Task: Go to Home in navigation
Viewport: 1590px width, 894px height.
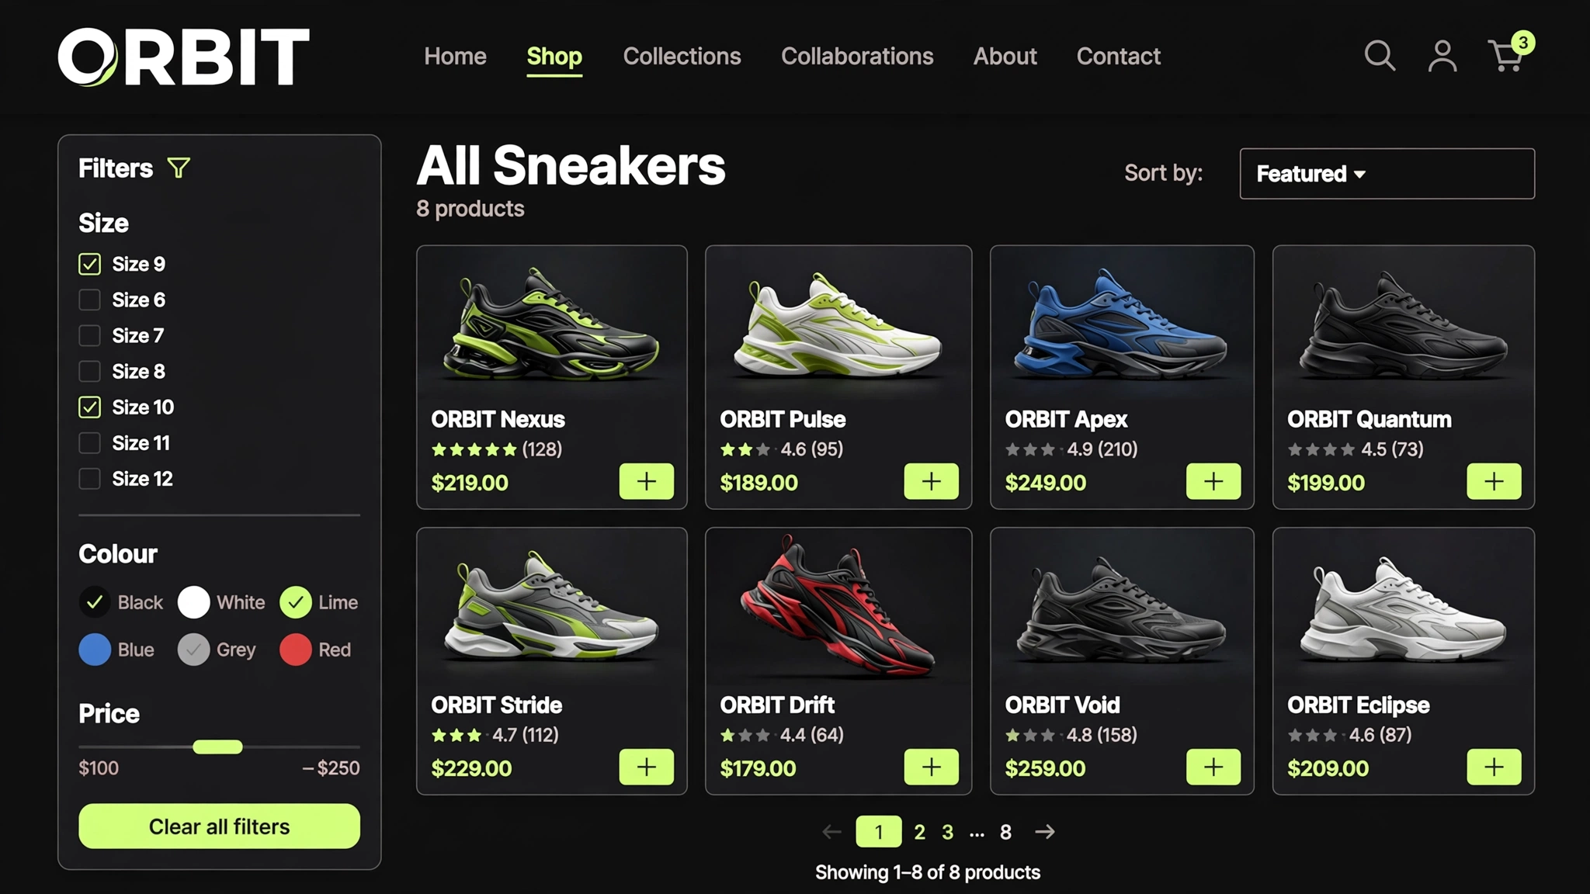Action: click(455, 56)
